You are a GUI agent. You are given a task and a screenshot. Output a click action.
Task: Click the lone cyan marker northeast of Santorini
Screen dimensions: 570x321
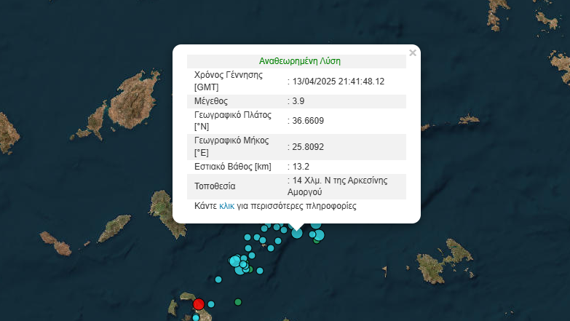(217, 280)
